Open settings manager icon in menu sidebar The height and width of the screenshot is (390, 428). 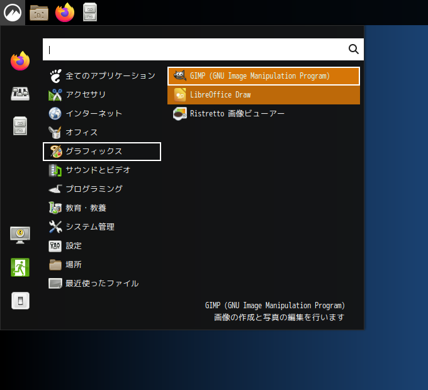click(20, 94)
